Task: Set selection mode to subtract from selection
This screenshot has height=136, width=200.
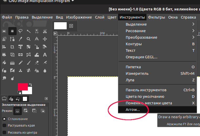Action: 34,111
